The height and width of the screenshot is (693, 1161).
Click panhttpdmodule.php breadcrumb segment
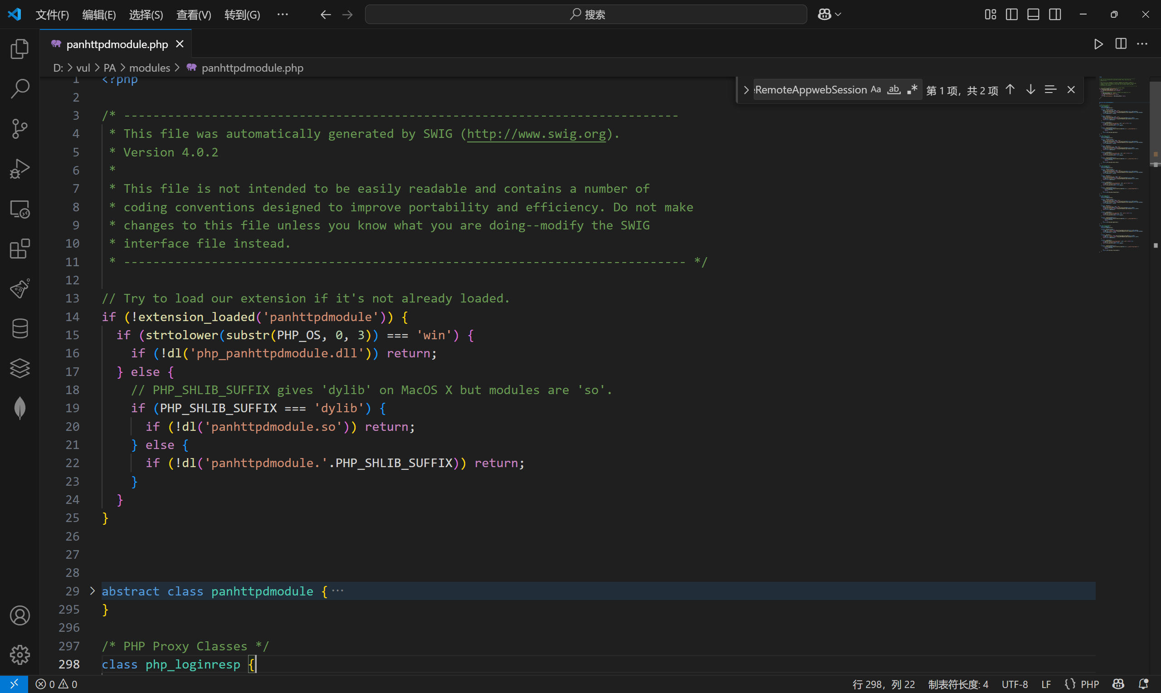(252, 68)
